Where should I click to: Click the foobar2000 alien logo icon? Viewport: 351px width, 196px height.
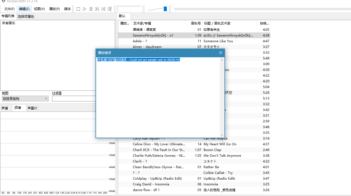pos(3,1)
